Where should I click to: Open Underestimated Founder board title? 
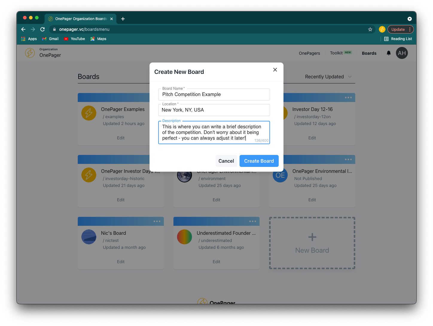click(x=226, y=233)
